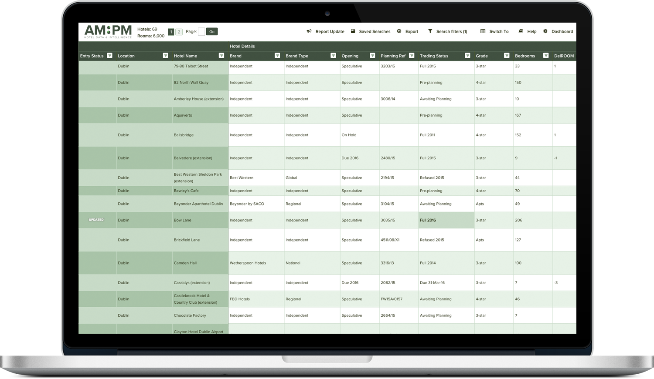The image size is (654, 379).
Task: Open the Hotel Name column filter
Action: coord(221,56)
